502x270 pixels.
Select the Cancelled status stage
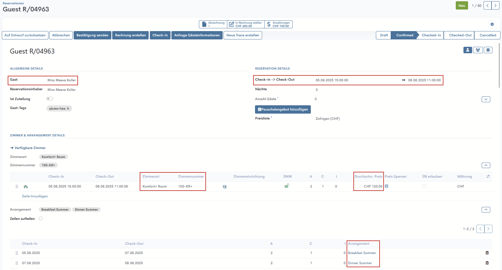pyautogui.click(x=488, y=35)
